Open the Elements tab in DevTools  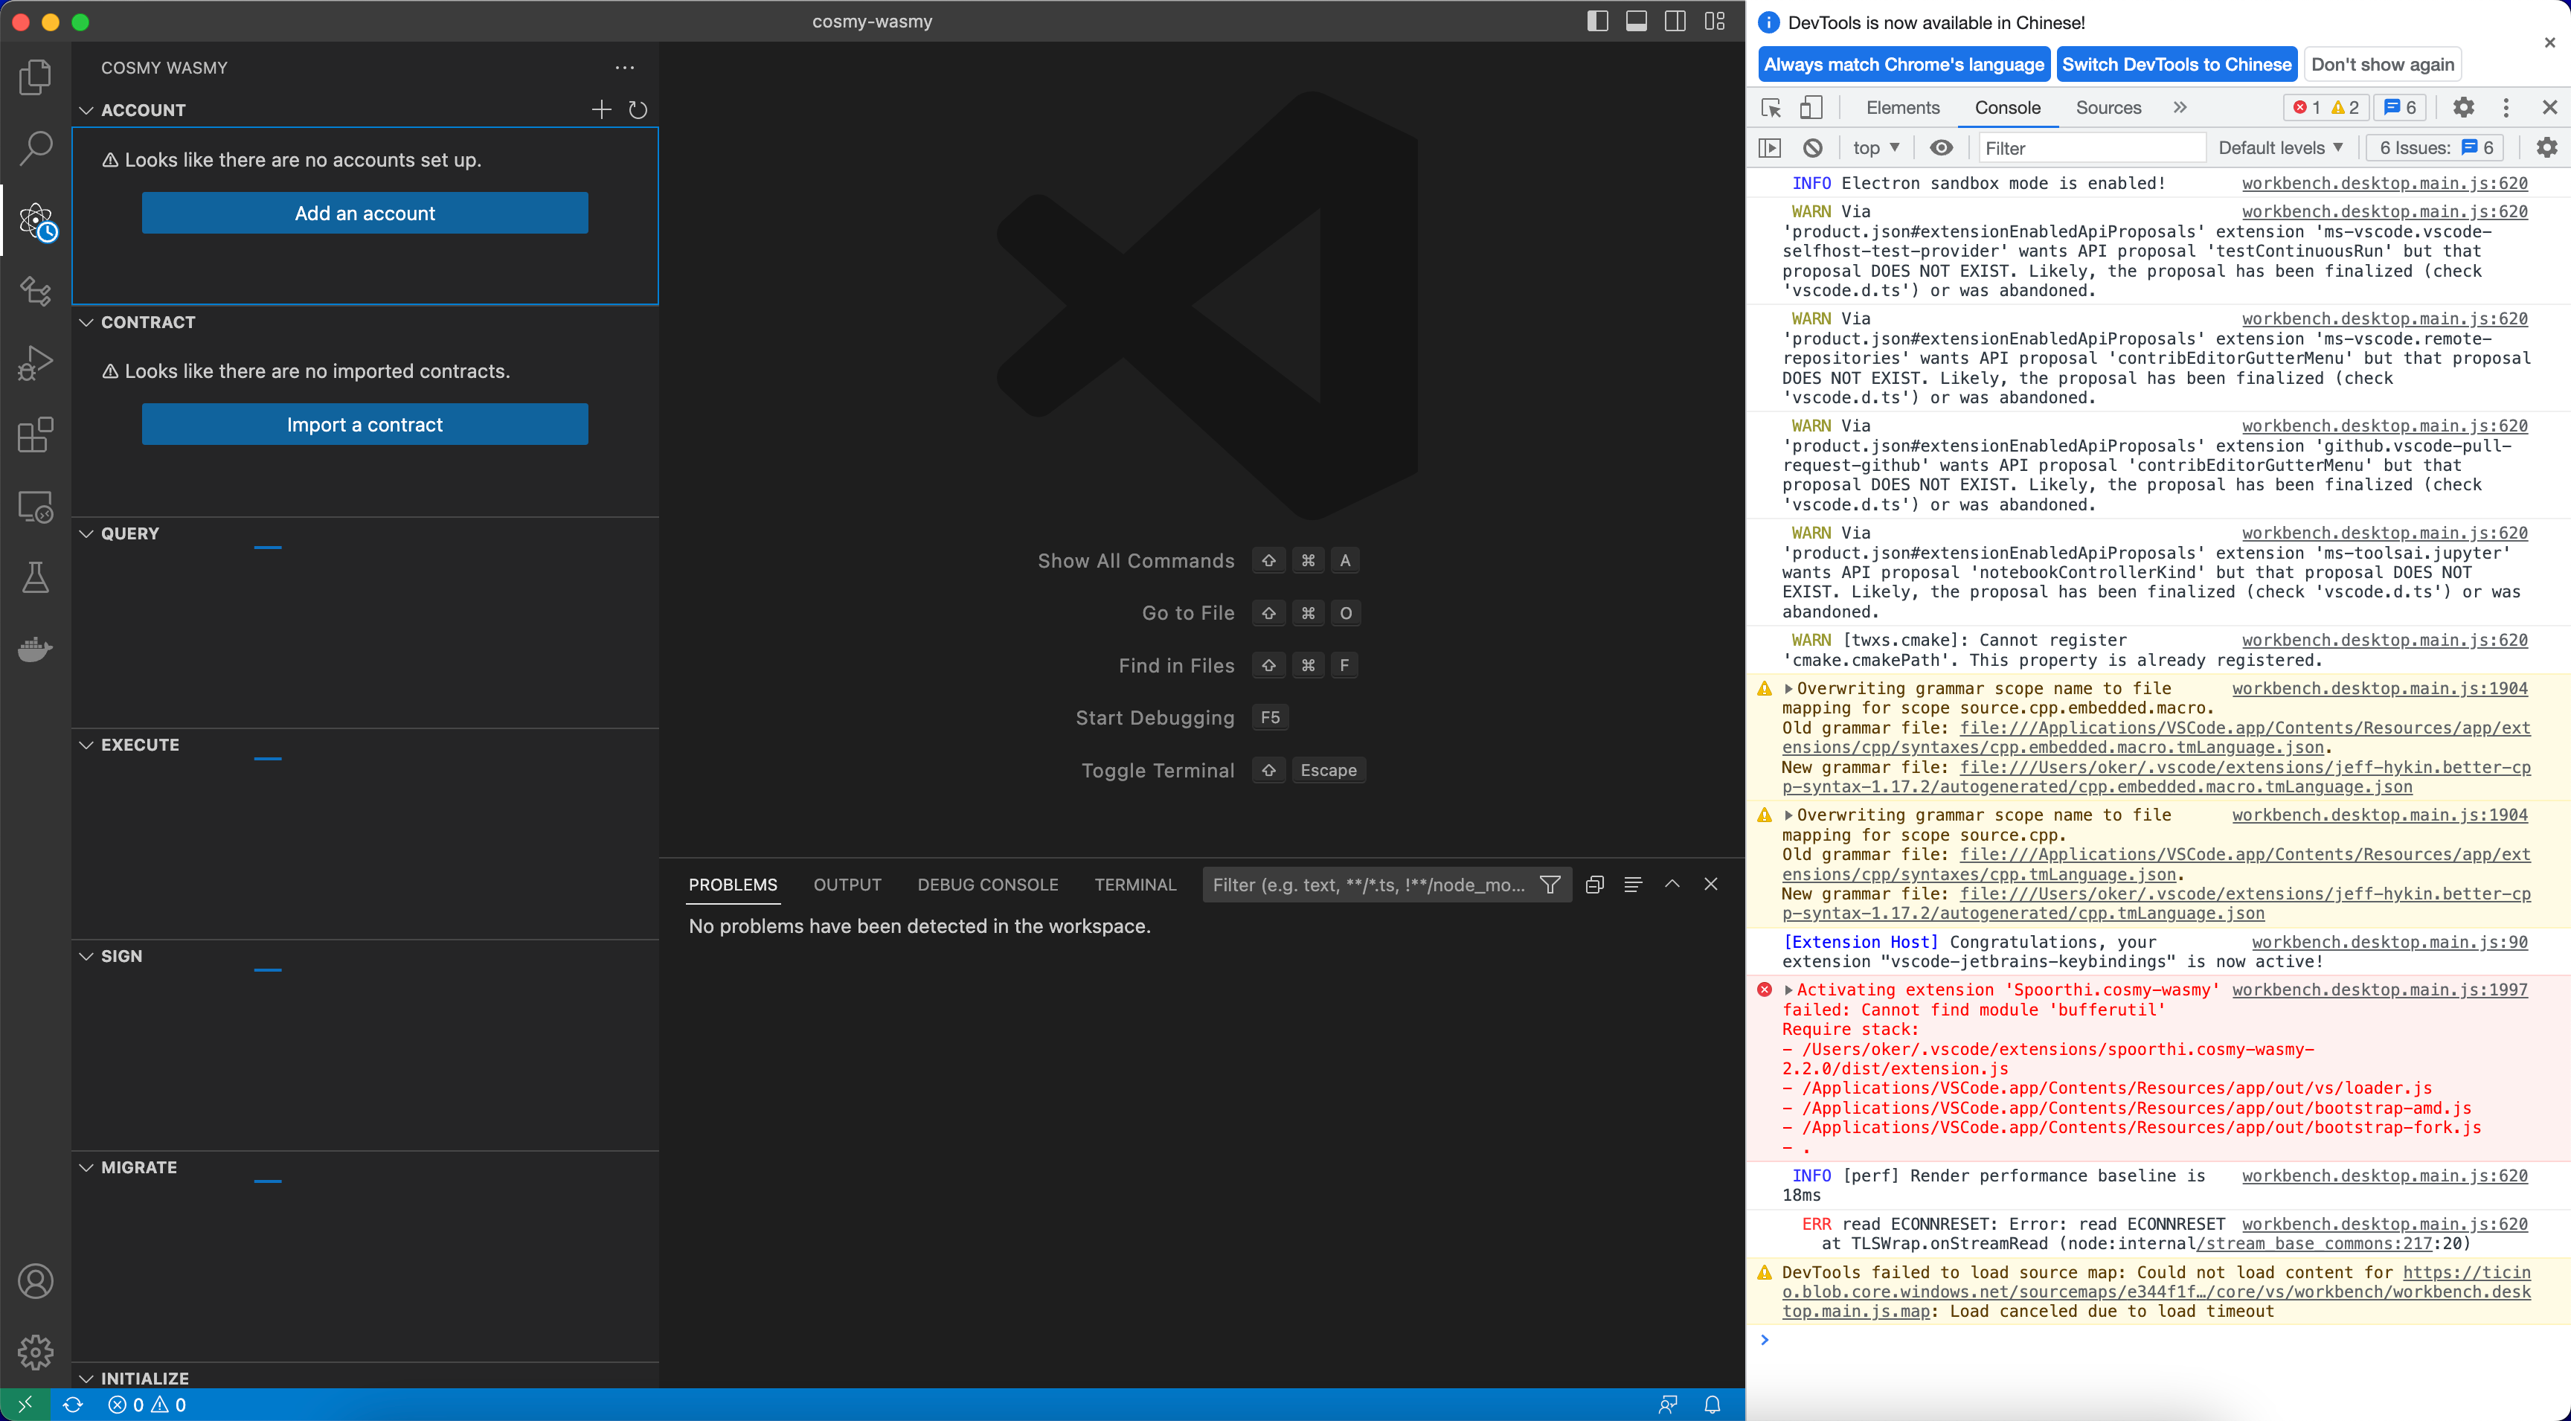[1901, 107]
